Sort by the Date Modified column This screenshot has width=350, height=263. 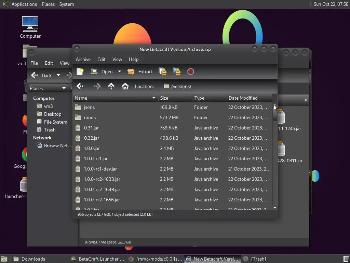[250, 98]
